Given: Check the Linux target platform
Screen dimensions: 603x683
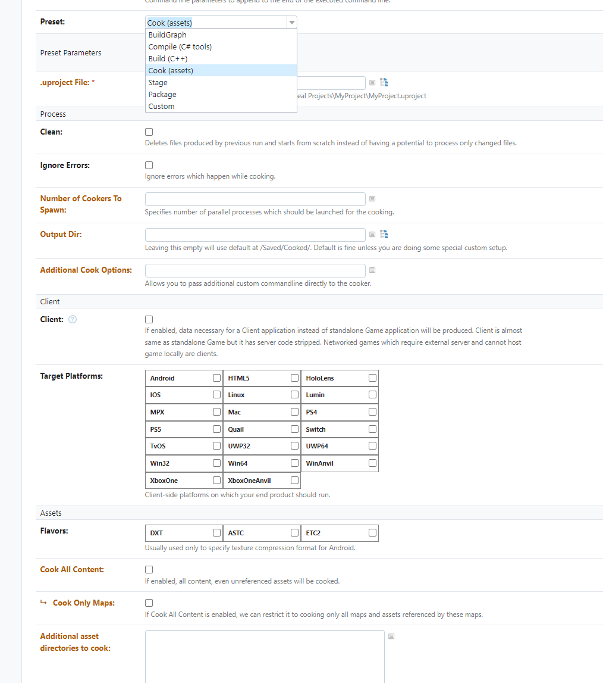Looking at the screenshot, I should 294,395.
